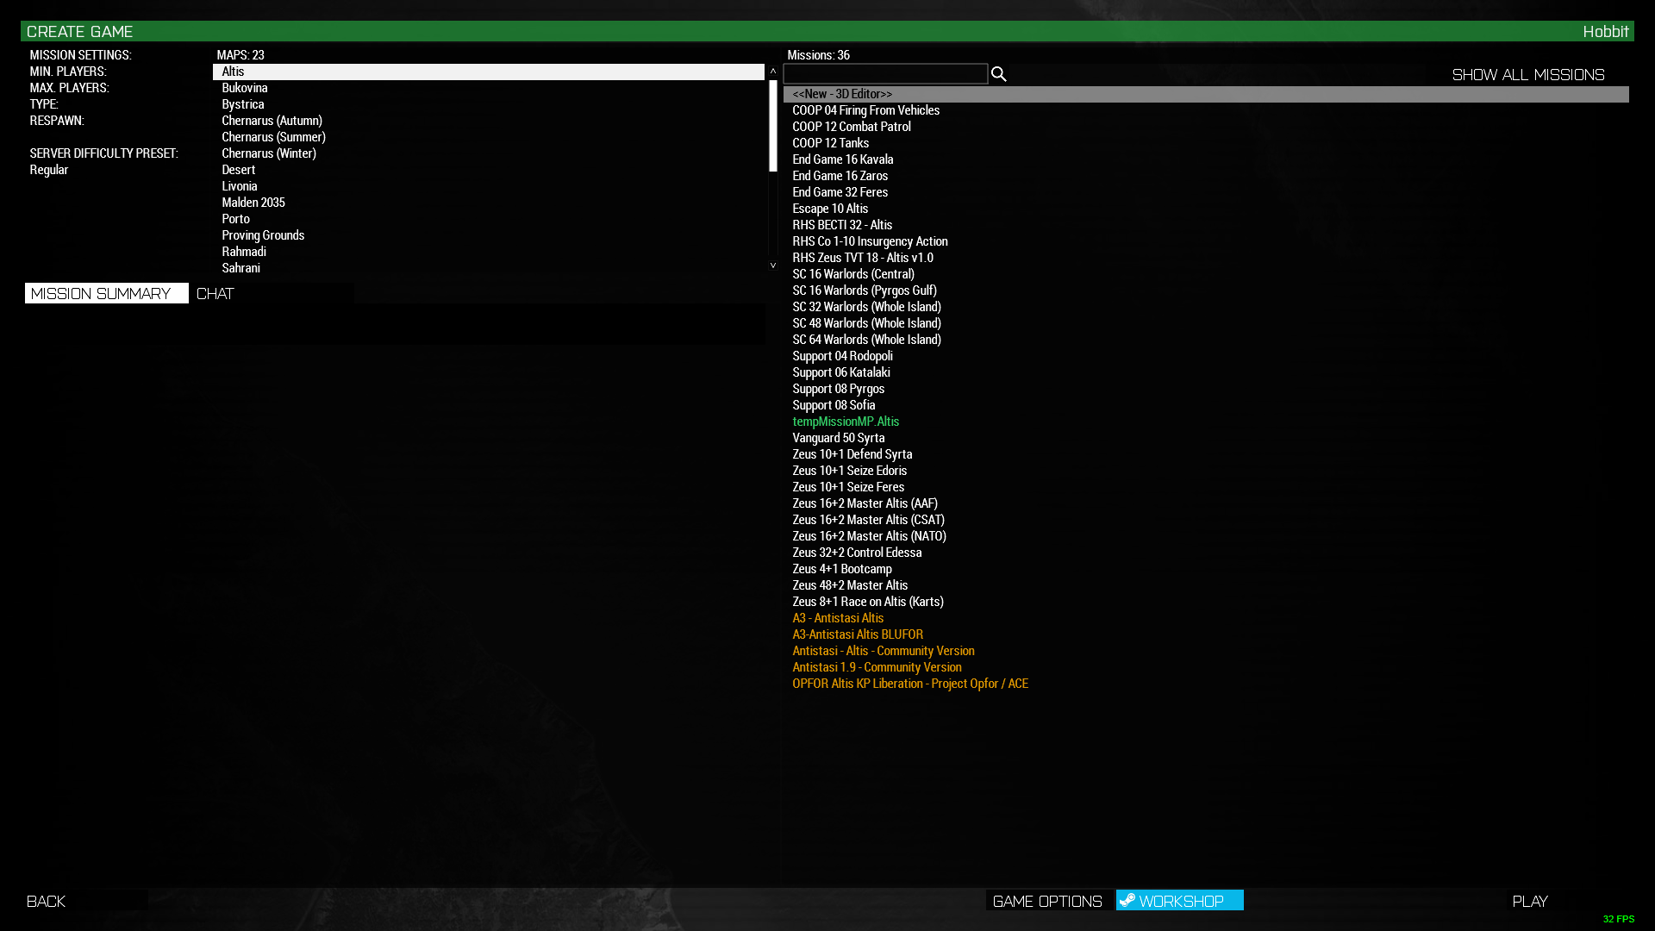
Task: Toggle Show All Missions
Action: (1527, 75)
